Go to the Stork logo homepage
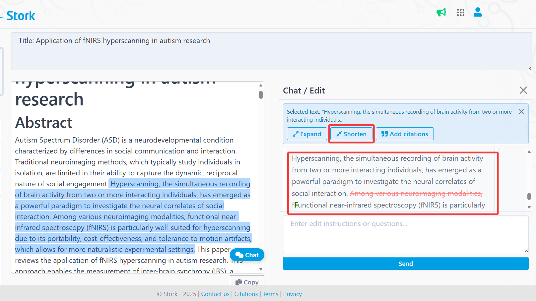Image resolution: width=536 pixels, height=301 pixels. click(21, 16)
